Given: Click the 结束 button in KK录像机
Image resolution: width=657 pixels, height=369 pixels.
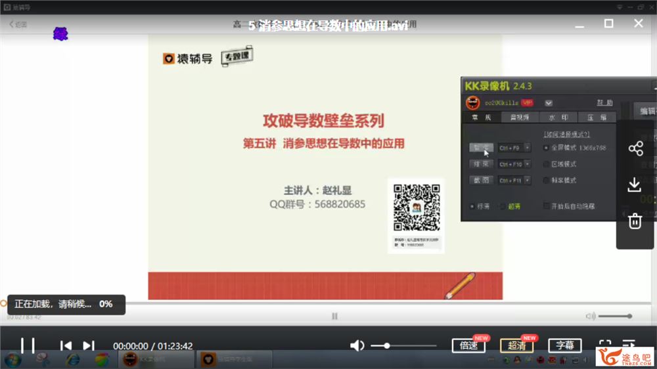Looking at the screenshot, I should [x=481, y=163].
